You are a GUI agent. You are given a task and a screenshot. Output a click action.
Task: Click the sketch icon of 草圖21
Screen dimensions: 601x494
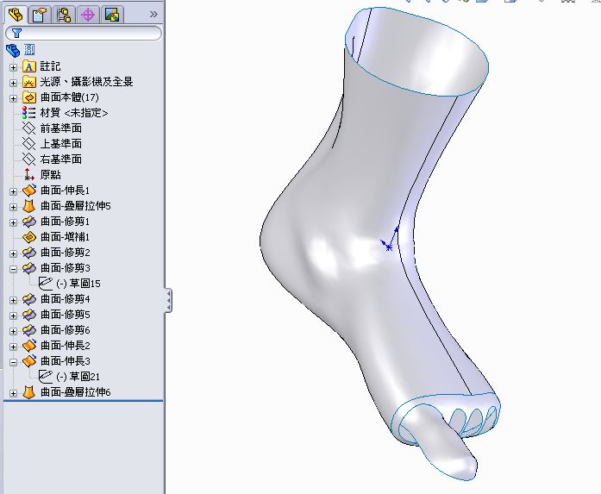coord(46,377)
